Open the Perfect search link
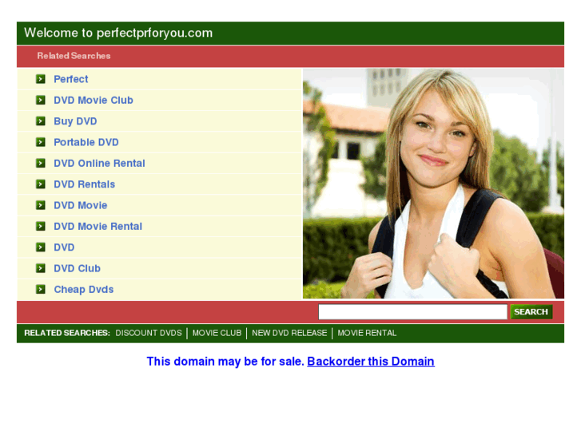The width and height of the screenshot is (581, 435). (x=71, y=79)
